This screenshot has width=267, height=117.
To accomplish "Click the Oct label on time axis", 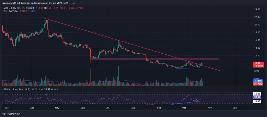I will point(184,107).
